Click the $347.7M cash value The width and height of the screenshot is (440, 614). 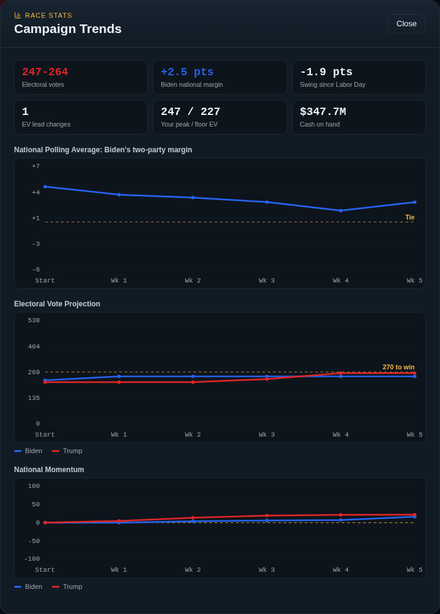tap(323, 112)
